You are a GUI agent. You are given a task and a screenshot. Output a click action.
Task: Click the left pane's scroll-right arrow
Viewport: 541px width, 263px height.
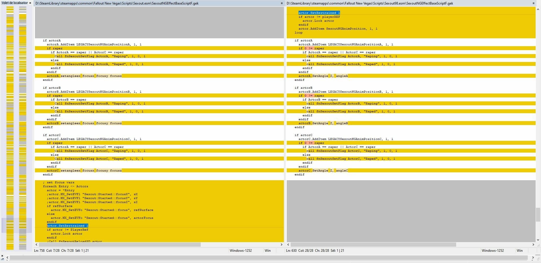[x=281, y=244]
